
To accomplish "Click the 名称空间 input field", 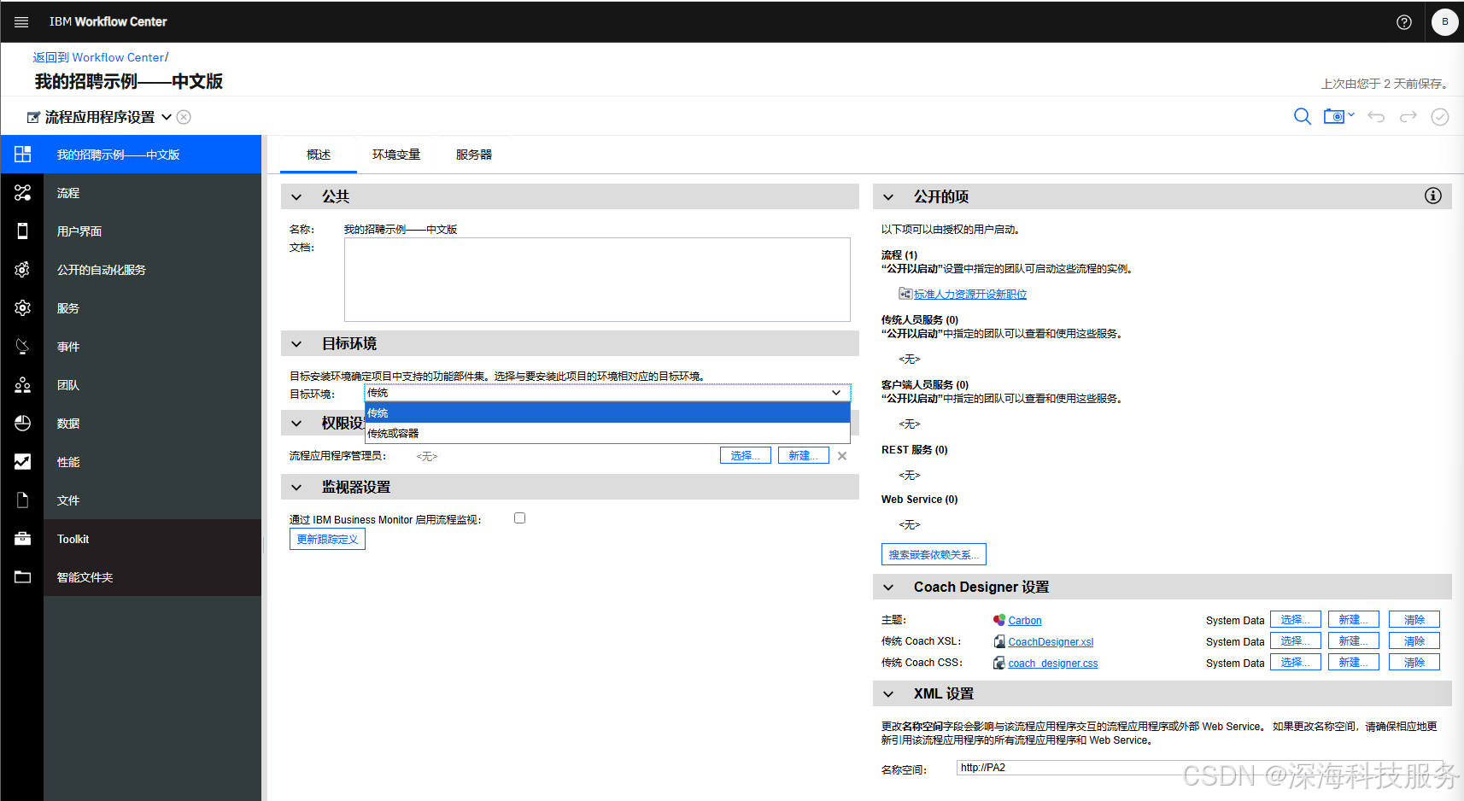I will (1200, 768).
